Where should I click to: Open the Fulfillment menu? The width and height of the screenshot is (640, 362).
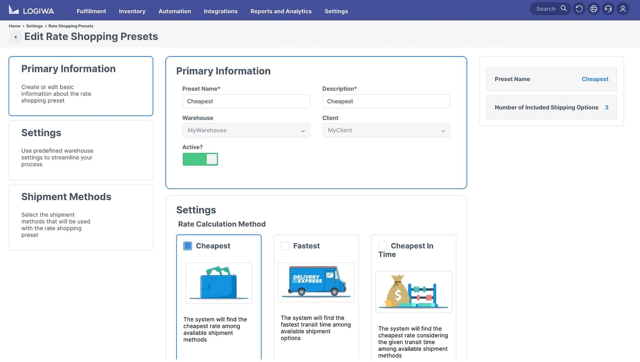click(x=91, y=11)
